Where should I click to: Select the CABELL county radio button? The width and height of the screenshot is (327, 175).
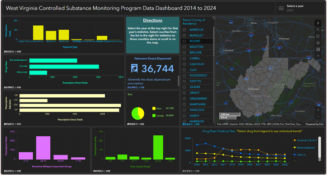point(184,58)
